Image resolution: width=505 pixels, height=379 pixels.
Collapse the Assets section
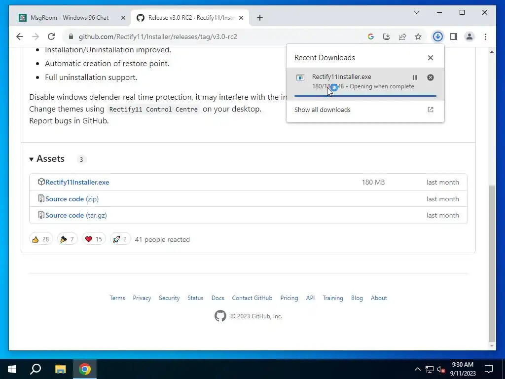pyautogui.click(x=47, y=158)
